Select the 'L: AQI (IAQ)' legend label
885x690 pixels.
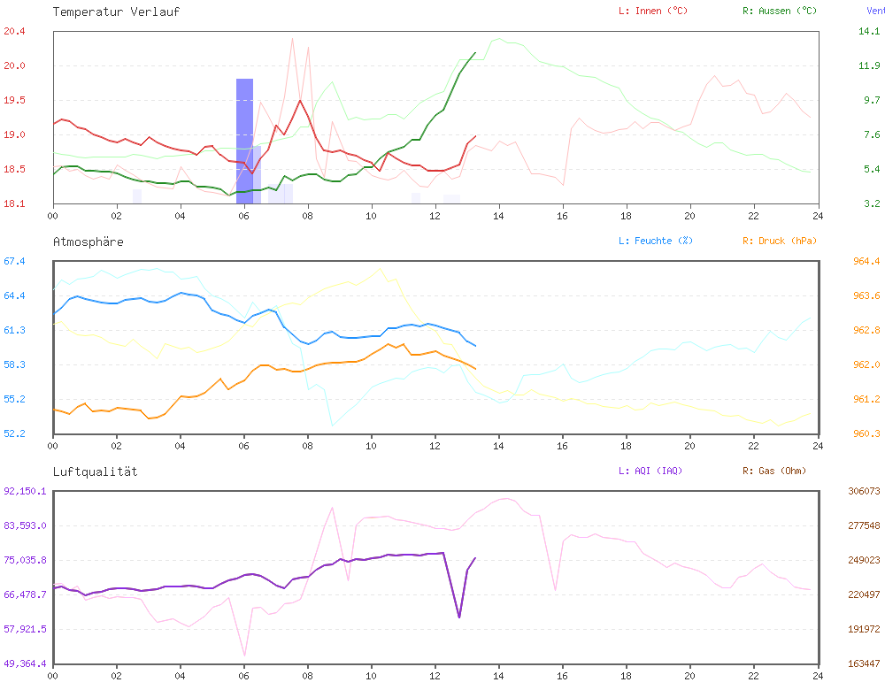click(x=653, y=471)
